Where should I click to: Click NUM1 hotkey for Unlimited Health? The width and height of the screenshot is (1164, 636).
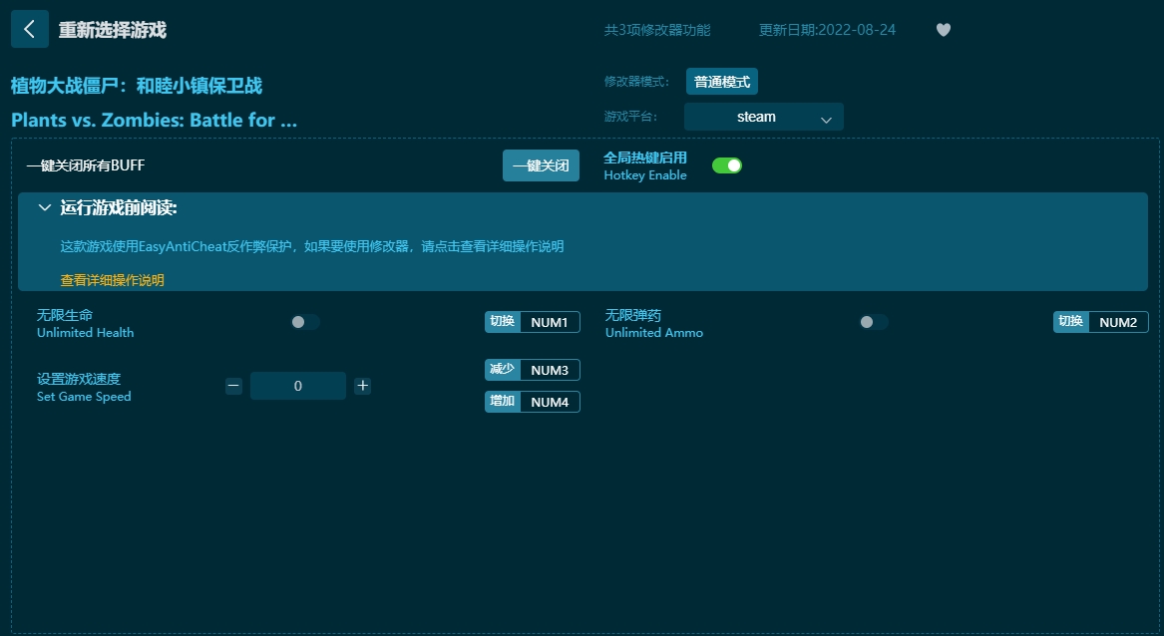(x=549, y=322)
